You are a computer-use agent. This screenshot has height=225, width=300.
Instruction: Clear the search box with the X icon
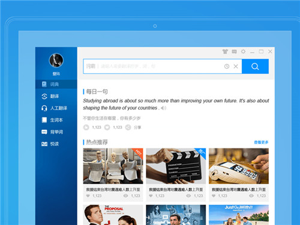[236, 66]
